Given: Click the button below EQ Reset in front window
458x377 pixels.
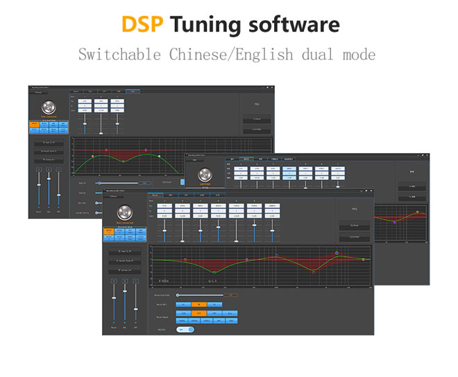Looking at the screenshot, I should coord(355,237).
